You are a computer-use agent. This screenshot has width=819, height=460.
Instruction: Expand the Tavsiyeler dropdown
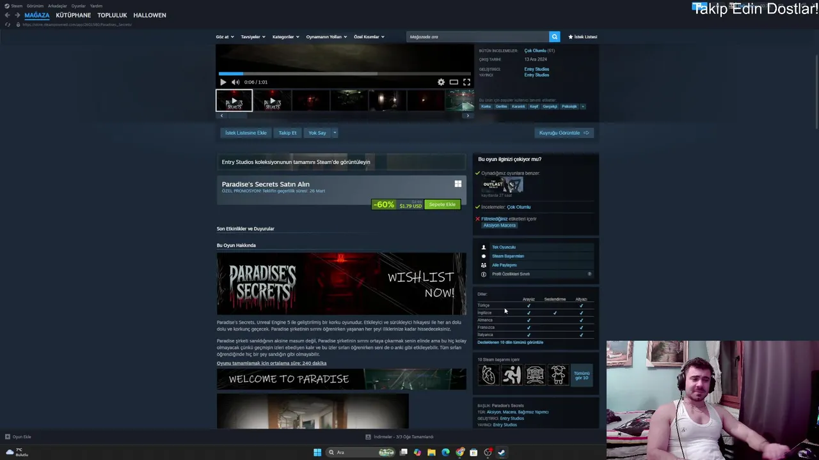[x=253, y=36]
